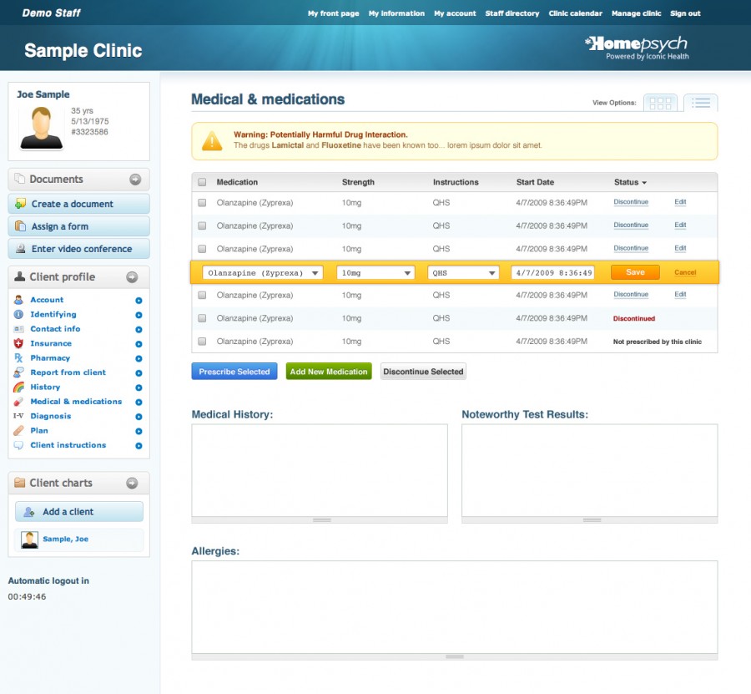Viewport: 751px width, 694px height.
Task: Sort by the Status column dropdown arrow
Action: [x=644, y=183]
